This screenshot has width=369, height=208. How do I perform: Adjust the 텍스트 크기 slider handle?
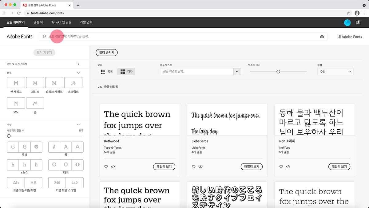[278, 72]
